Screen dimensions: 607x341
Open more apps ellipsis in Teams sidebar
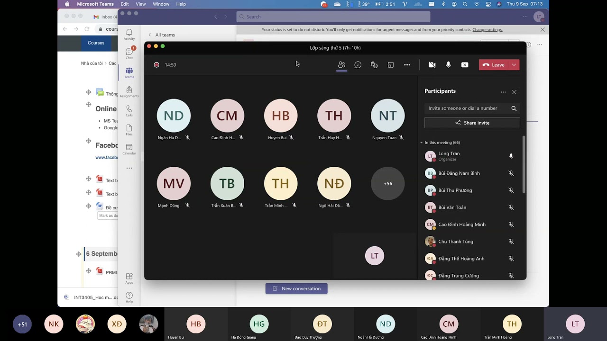point(129,168)
